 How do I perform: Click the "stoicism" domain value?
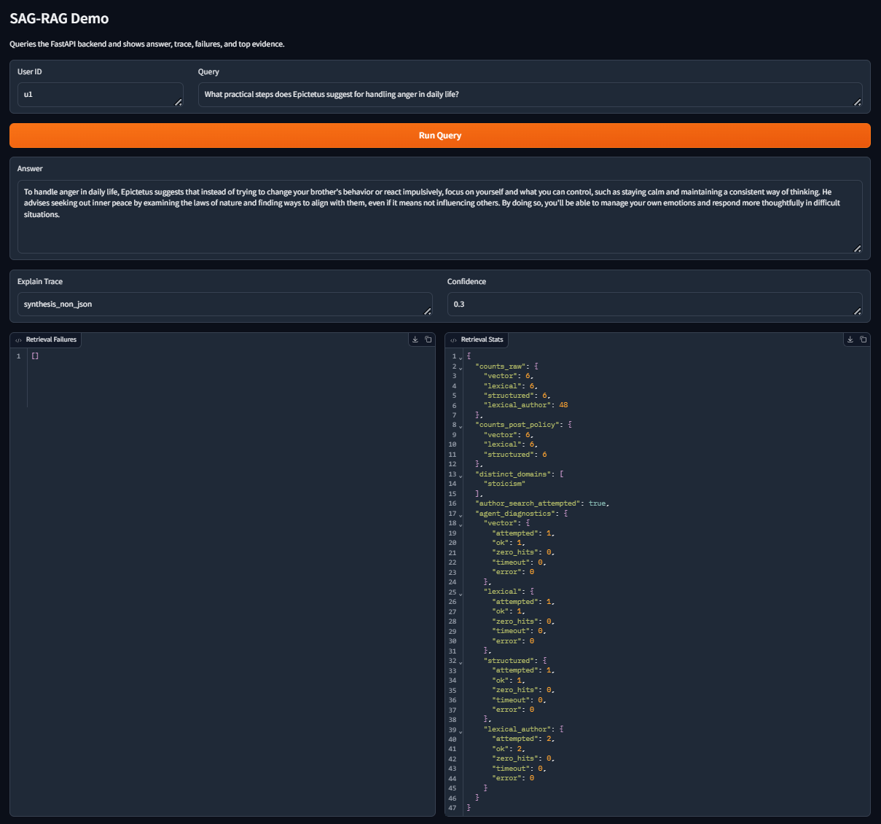[x=504, y=484]
